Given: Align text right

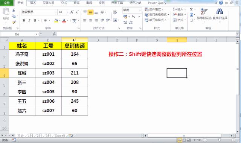Looking at the screenshot, I should point(96,20).
